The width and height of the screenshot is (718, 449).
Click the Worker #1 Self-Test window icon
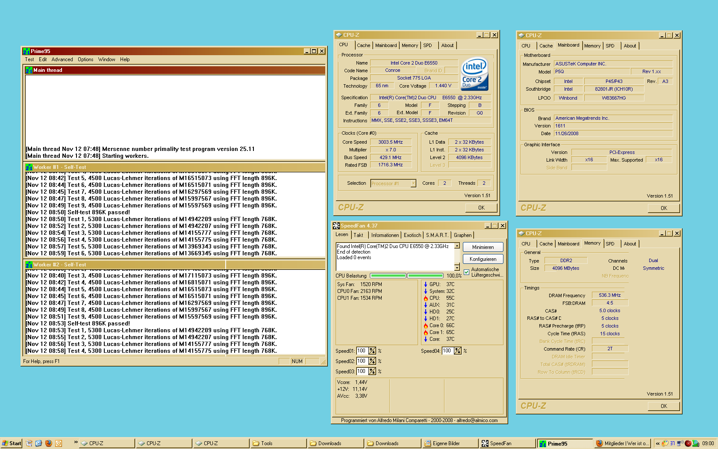29,167
